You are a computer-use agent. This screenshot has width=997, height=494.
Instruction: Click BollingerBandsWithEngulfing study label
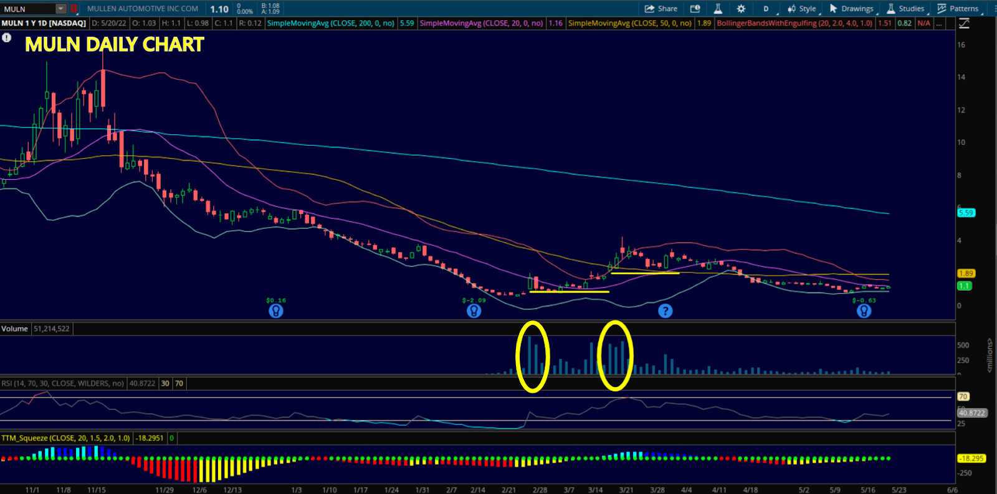click(x=795, y=23)
